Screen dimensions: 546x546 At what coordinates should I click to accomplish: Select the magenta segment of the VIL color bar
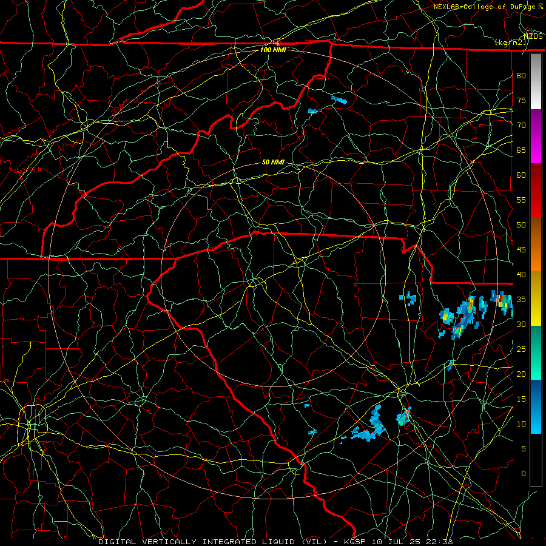[x=536, y=136]
